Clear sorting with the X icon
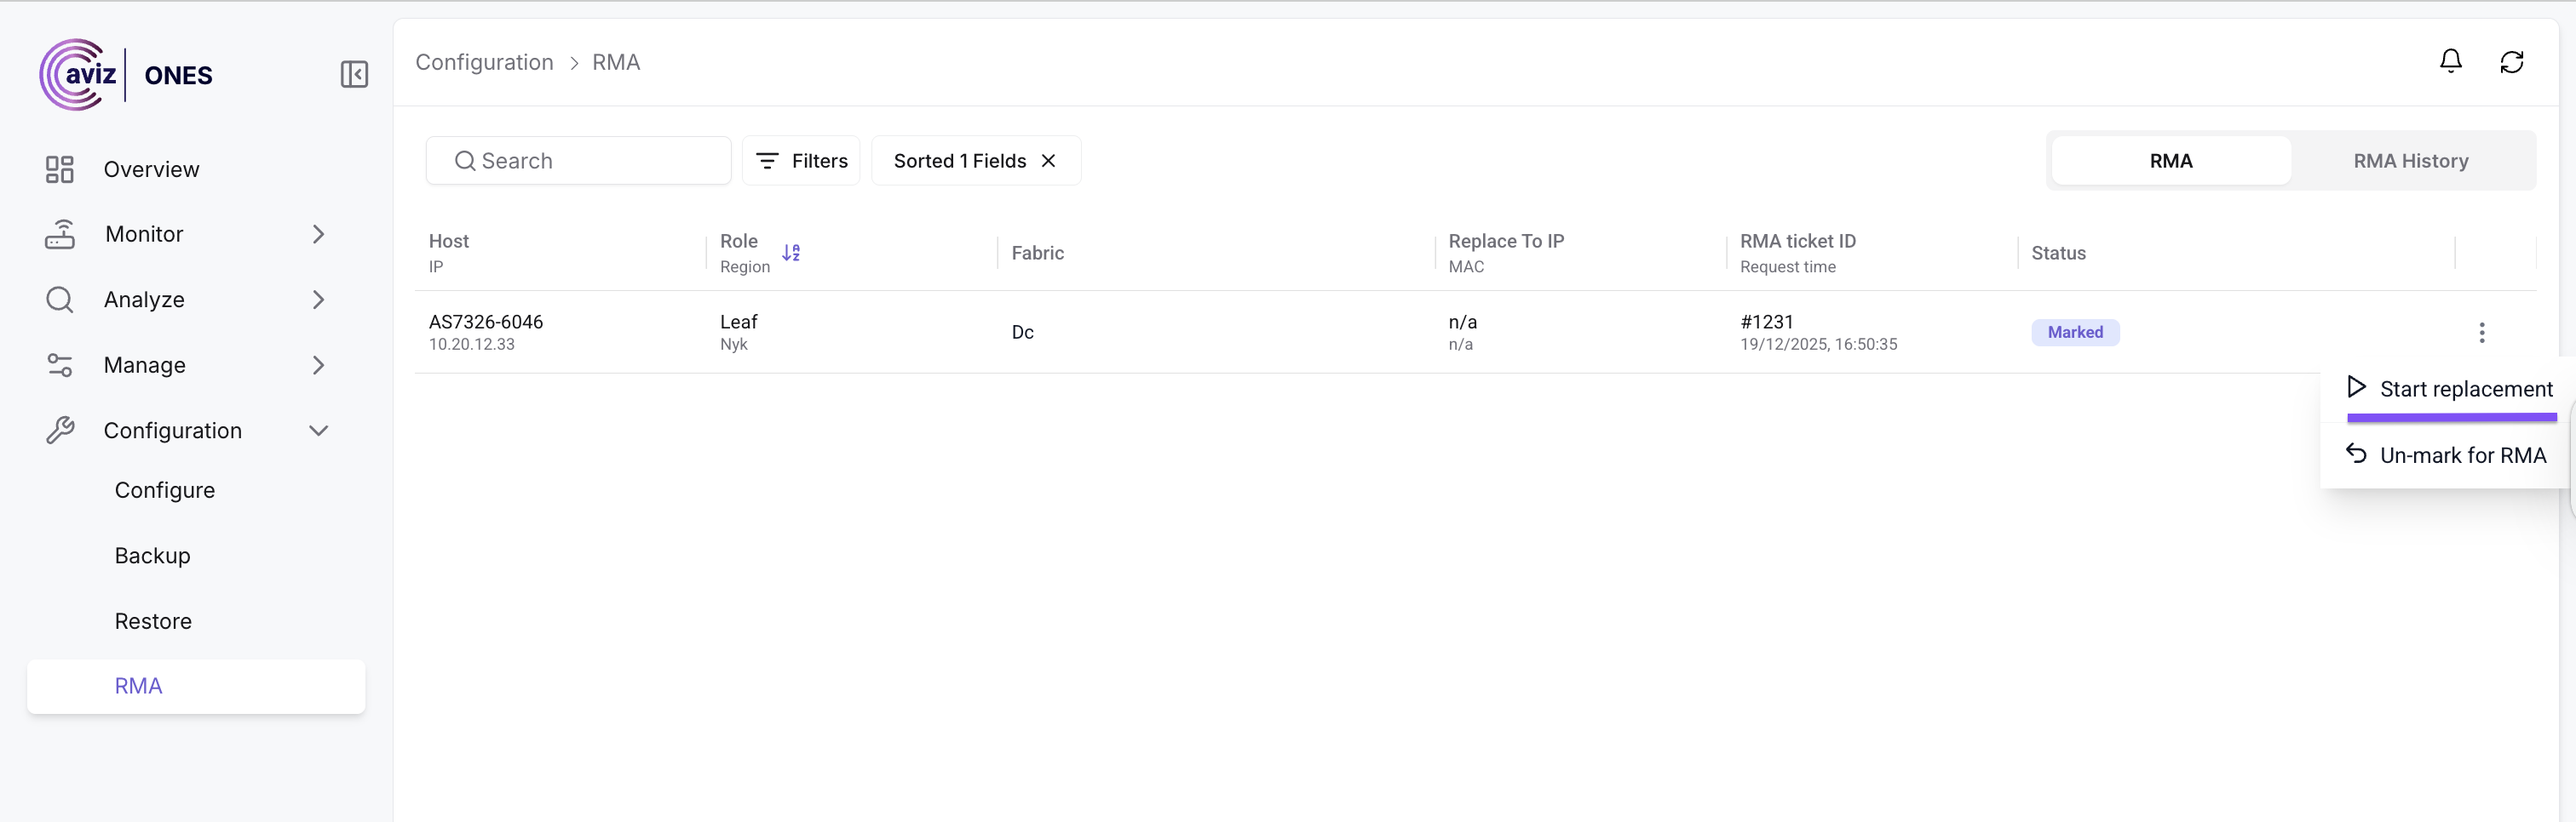2576x822 pixels. tap(1048, 161)
